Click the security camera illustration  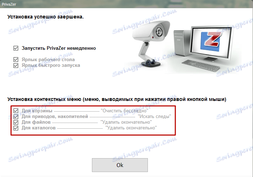[x=151, y=43]
